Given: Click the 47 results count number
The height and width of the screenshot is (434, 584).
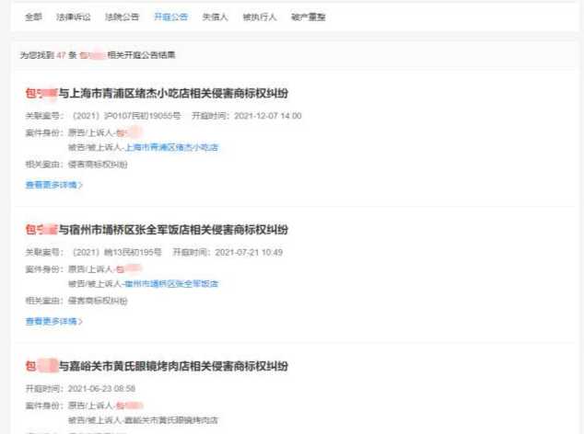Looking at the screenshot, I should click(61, 55).
